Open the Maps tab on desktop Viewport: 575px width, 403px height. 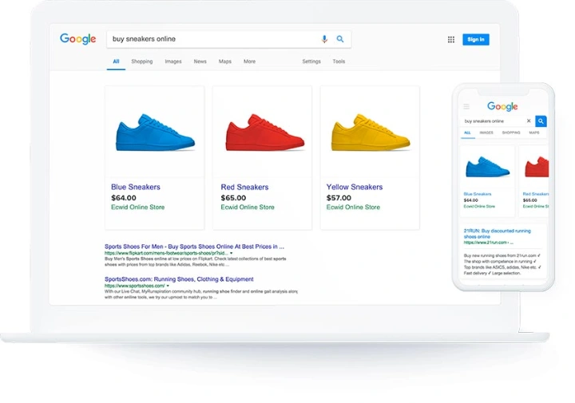coord(224,61)
